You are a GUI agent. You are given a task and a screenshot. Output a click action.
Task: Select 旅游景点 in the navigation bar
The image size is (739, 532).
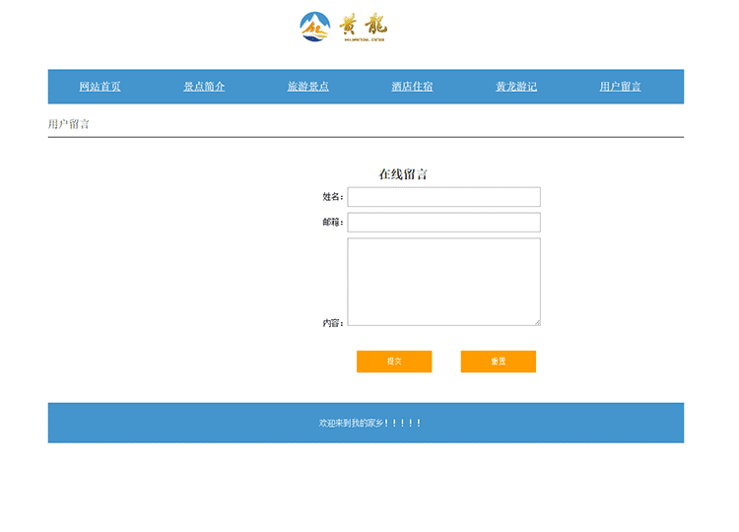pyautogui.click(x=308, y=87)
